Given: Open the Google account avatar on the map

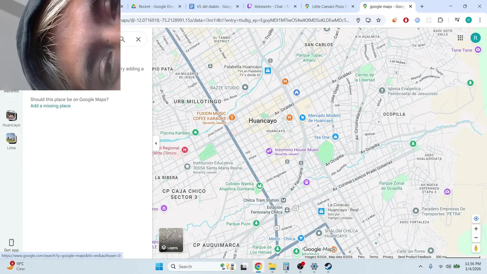Looking at the screenshot, I should pos(475,38).
